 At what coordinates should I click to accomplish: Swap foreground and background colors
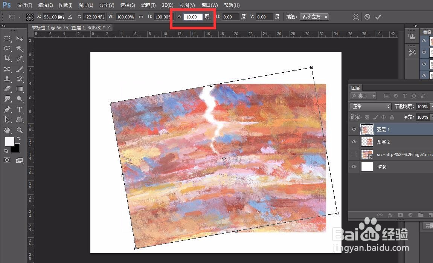[19, 138]
